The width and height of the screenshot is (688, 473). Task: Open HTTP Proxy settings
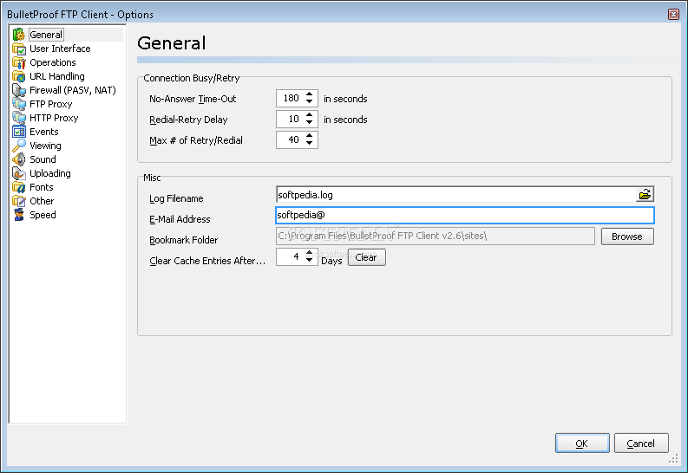[x=54, y=118]
